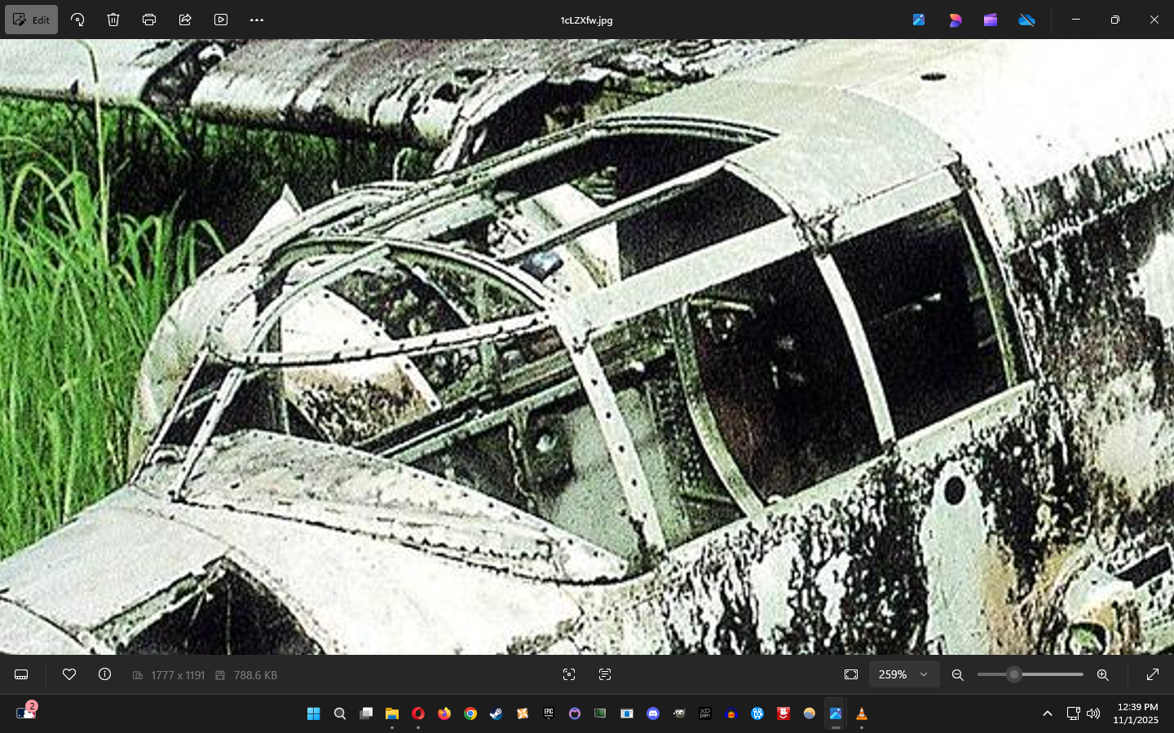Click the 1777 x 1191 dimensions text
The width and height of the screenshot is (1174, 733).
coord(178,675)
